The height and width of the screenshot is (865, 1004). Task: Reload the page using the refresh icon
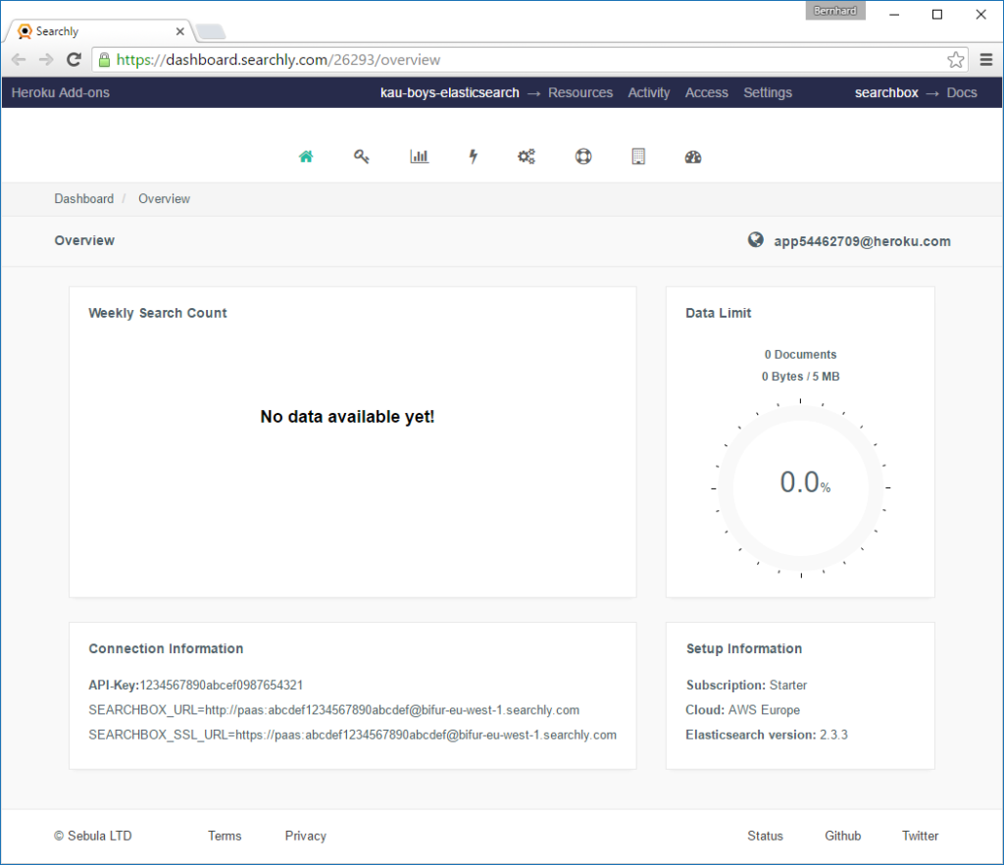[74, 60]
